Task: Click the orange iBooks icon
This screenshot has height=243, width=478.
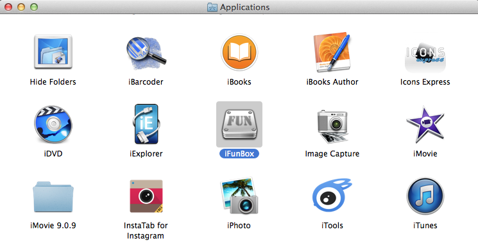Action: [239, 52]
